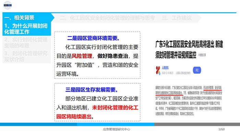Viewport: 240px width, 134px height.
Task: Open section 二、化工园区安全封闭化管理的理解与思考
Action: click(x=107, y=18)
